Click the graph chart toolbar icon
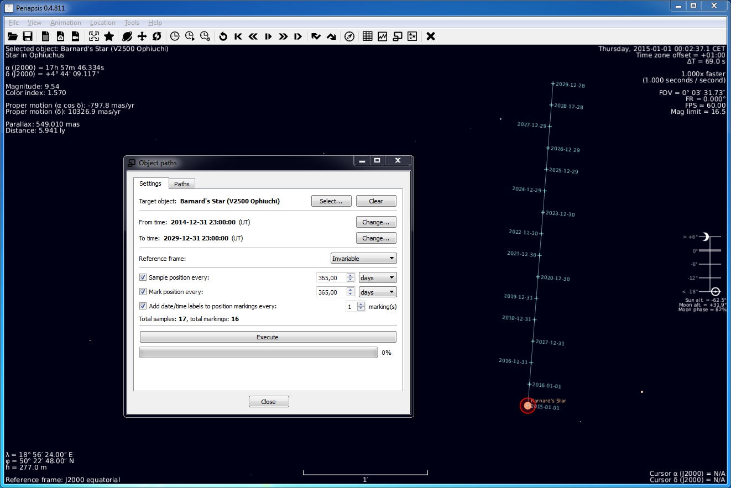Viewport: 731px width, 488px height. (x=382, y=36)
